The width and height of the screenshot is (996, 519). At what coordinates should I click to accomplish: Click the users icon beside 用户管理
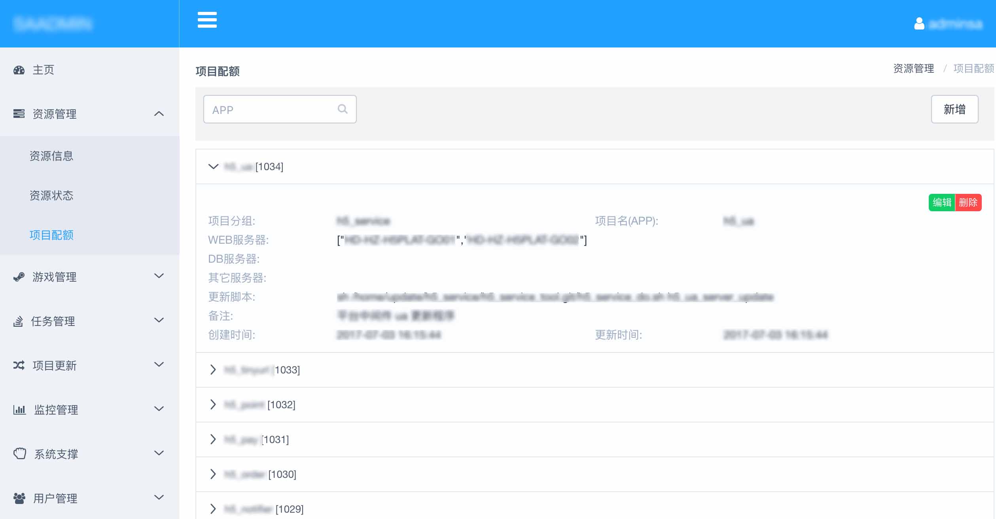pyautogui.click(x=19, y=498)
